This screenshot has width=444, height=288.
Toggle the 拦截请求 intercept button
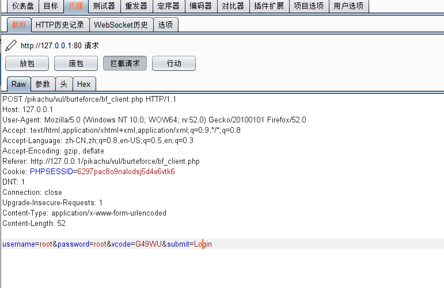[x=125, y=63]
